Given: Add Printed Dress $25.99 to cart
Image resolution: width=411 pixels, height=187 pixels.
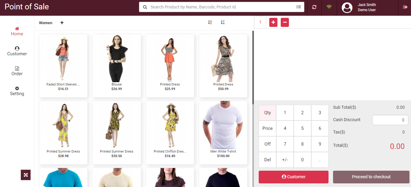Looking at the screenshot, I should (x=170, y=66).
